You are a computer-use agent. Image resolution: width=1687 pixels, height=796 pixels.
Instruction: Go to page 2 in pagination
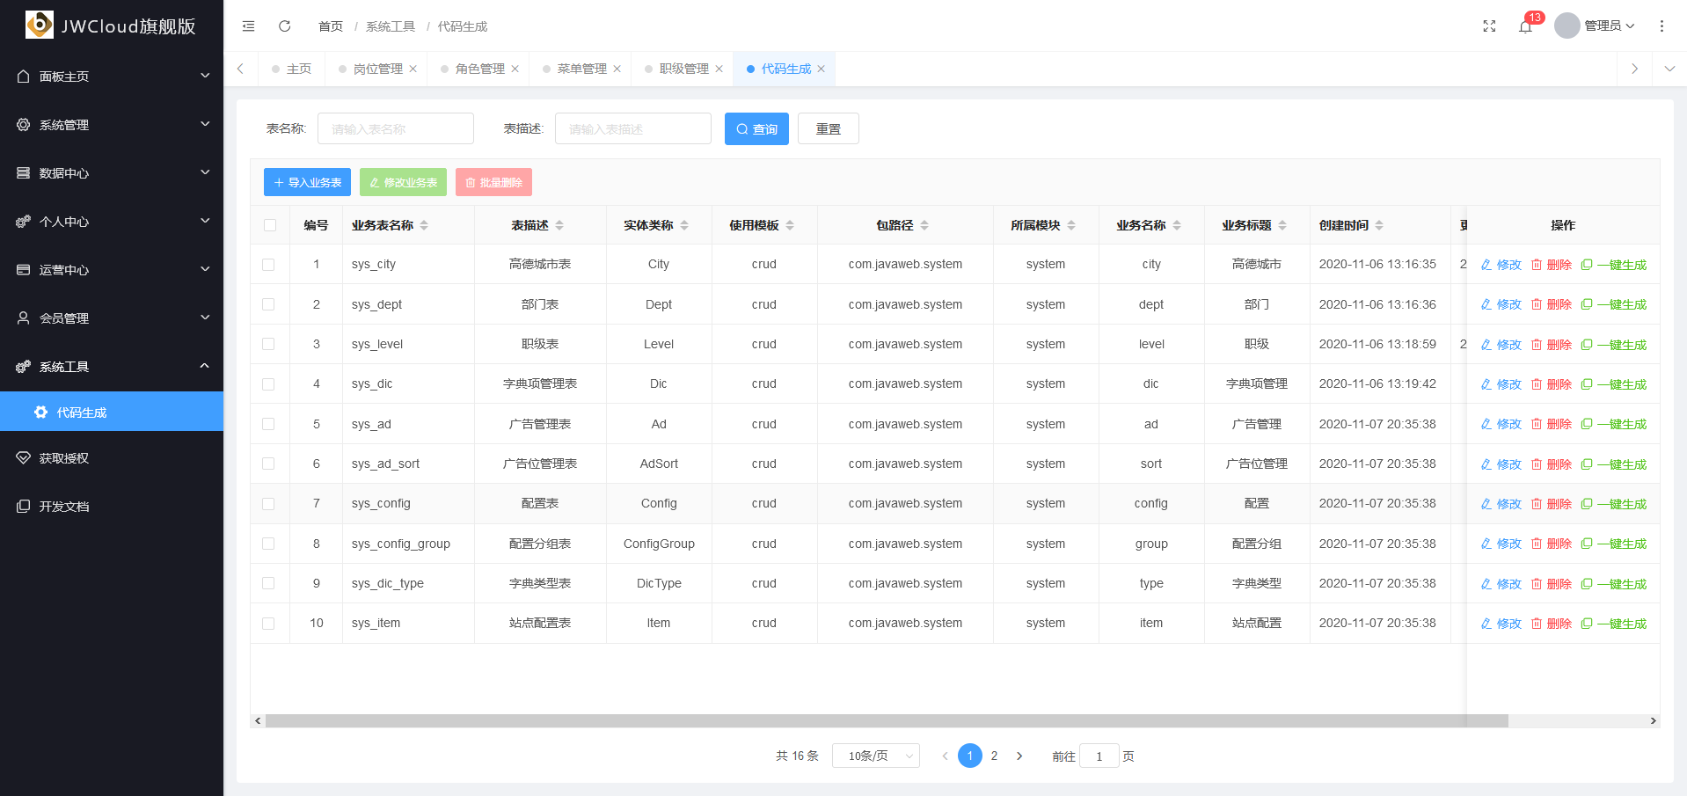click(x=994, y=756)
